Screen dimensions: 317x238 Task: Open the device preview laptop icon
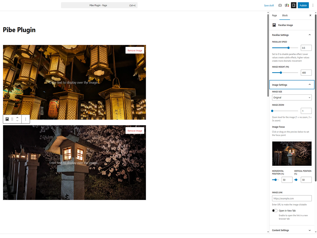coord(280,5)
